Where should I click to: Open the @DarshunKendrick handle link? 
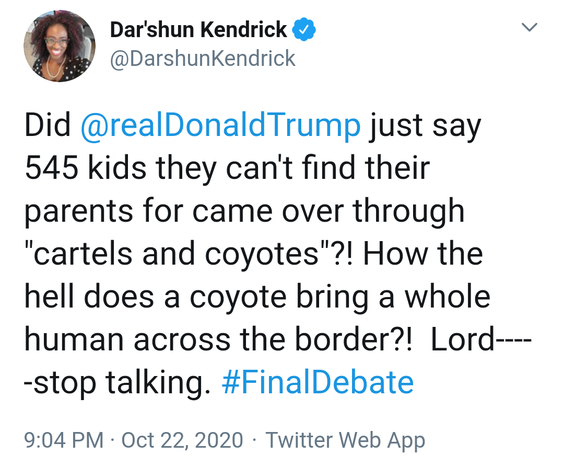point(203,59)
